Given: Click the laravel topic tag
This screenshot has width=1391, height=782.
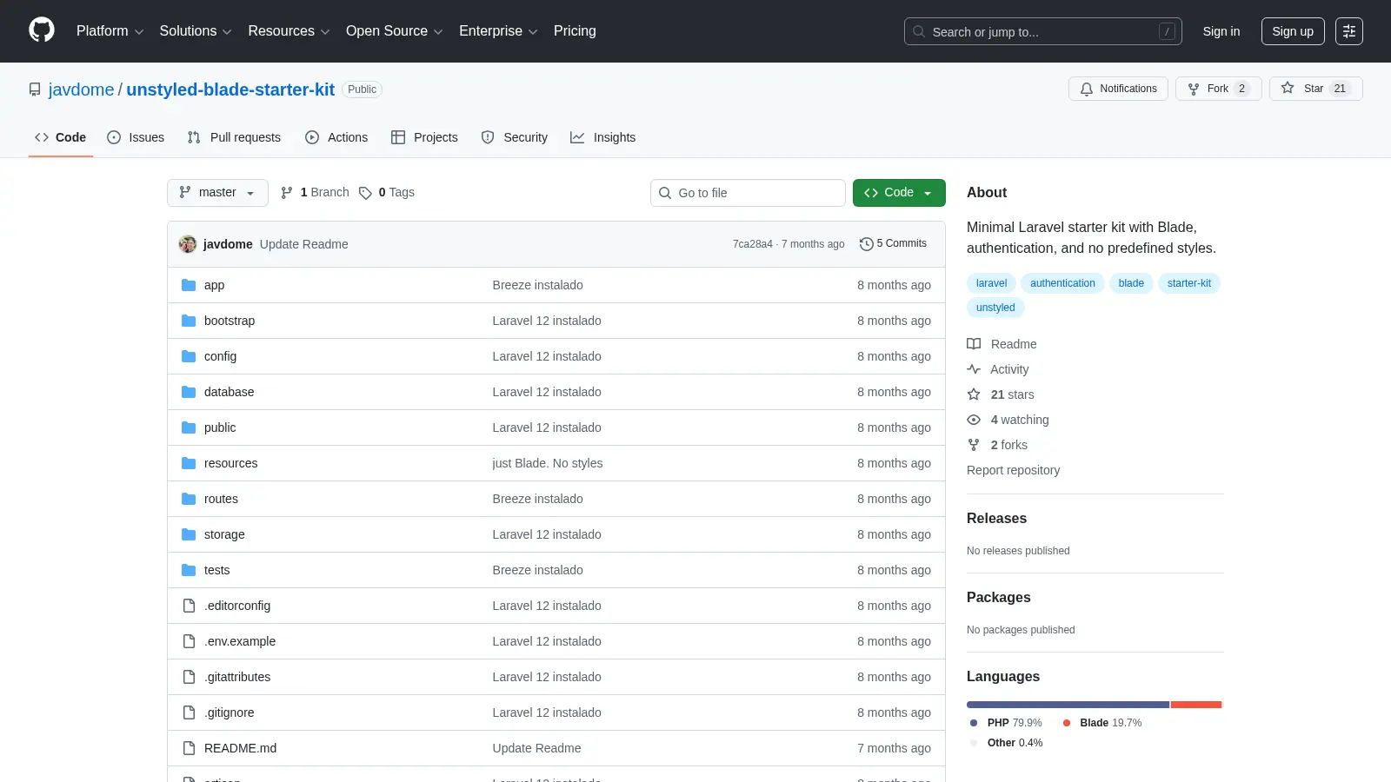Looking at the screenshot, I should pyautogui.click(x=991, y=283).
